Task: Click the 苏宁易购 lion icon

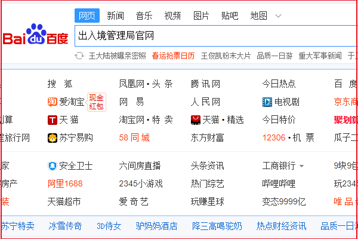Action: [53, 138]
